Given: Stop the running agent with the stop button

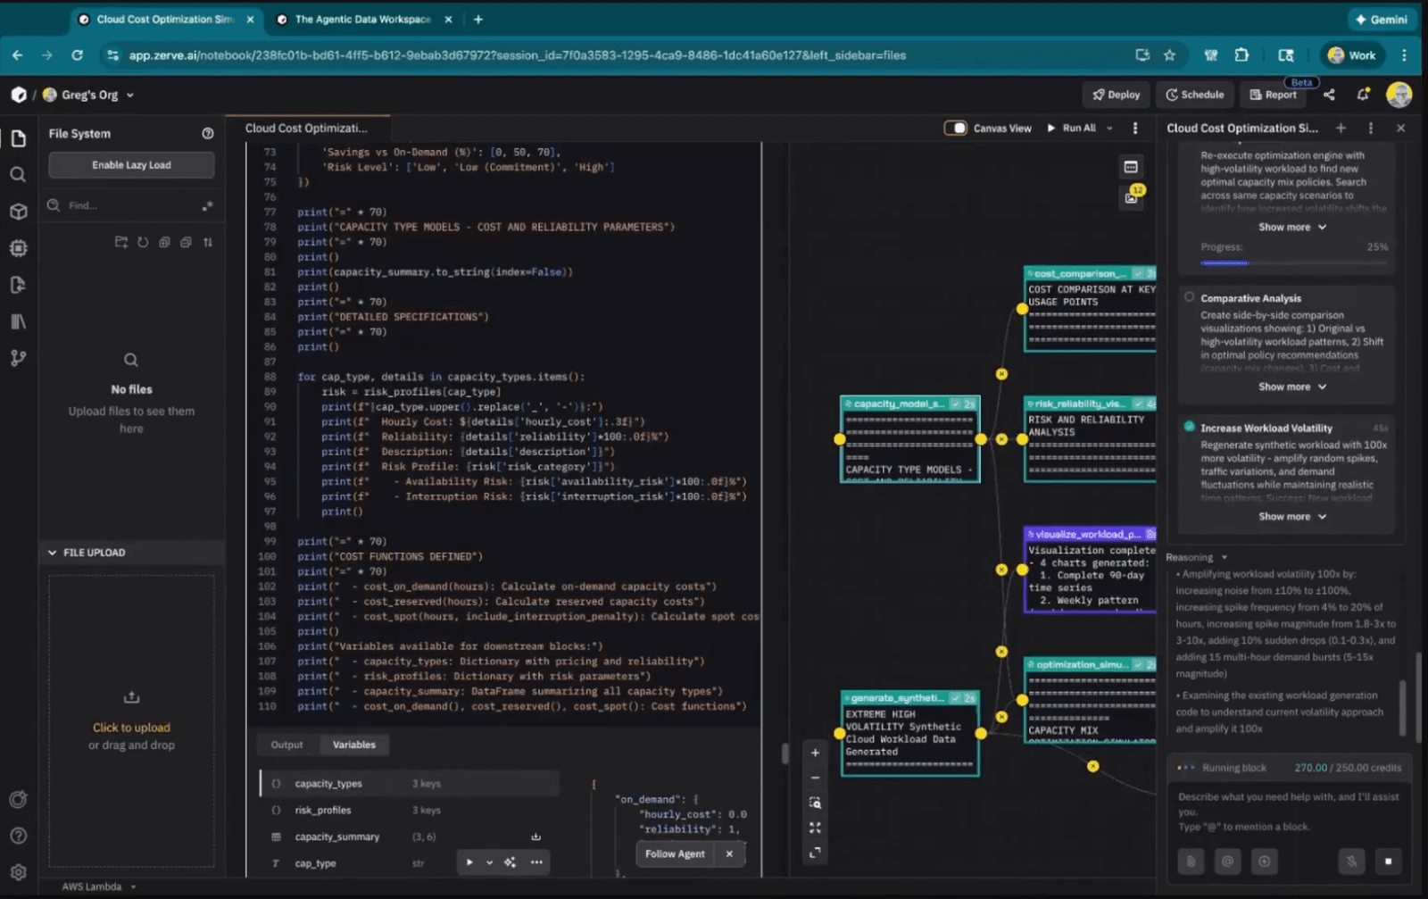Looking at the screenshot, I should [1388, 862].
